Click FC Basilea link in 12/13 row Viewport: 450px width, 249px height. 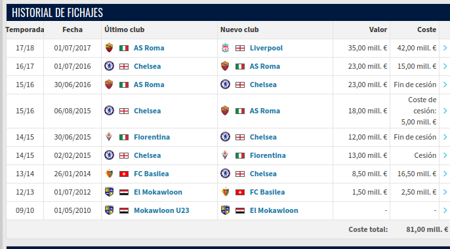267,192
